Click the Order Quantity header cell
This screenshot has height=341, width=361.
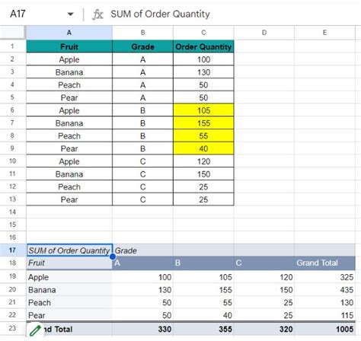[x=203, y=46]
